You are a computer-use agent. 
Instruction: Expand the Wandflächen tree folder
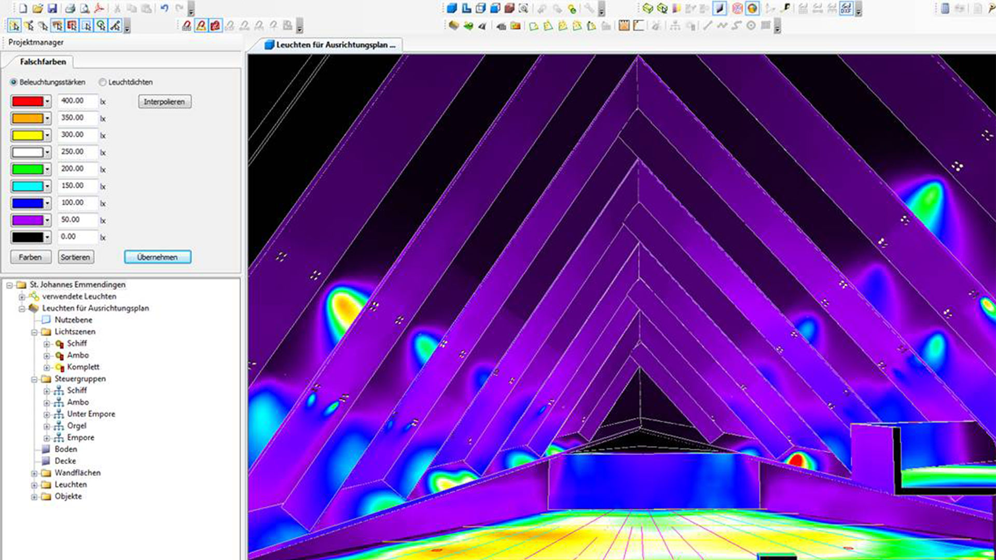[34, 473]
